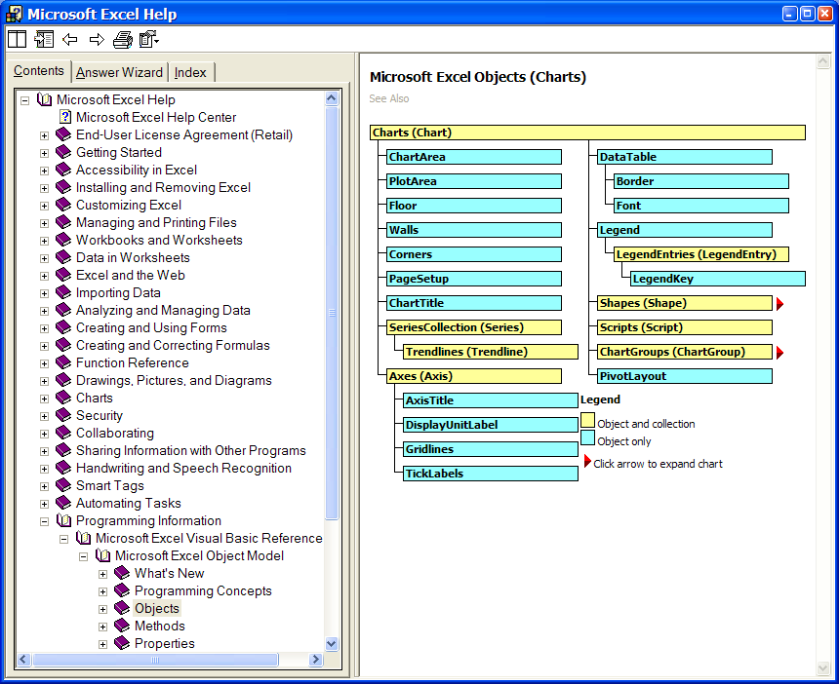Switch to the Index tab
Viewport: 839px width, 684px height.
[190, 72]
